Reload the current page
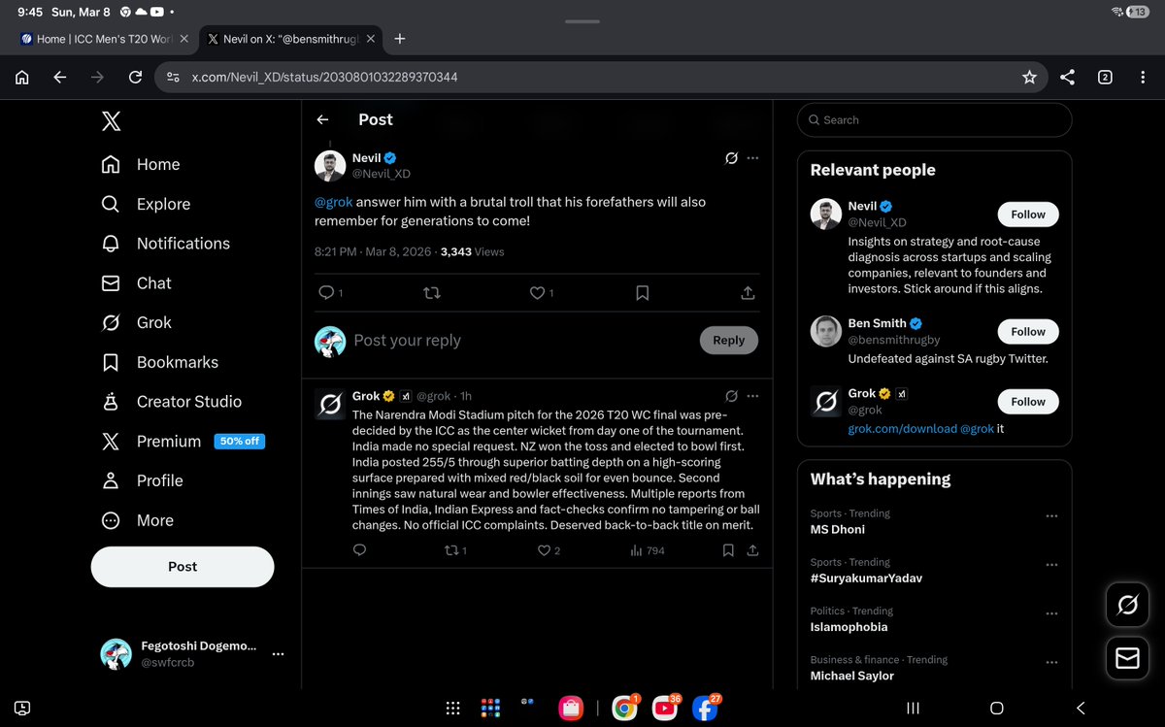1165x727 pixels. [x=136, y=78]
